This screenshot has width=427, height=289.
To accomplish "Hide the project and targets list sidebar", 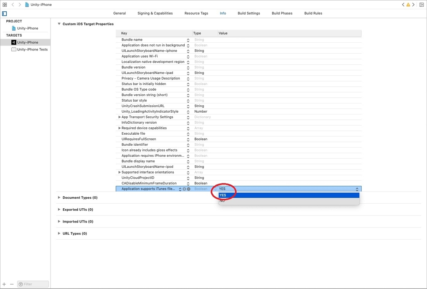I will [x=5, y=14].
